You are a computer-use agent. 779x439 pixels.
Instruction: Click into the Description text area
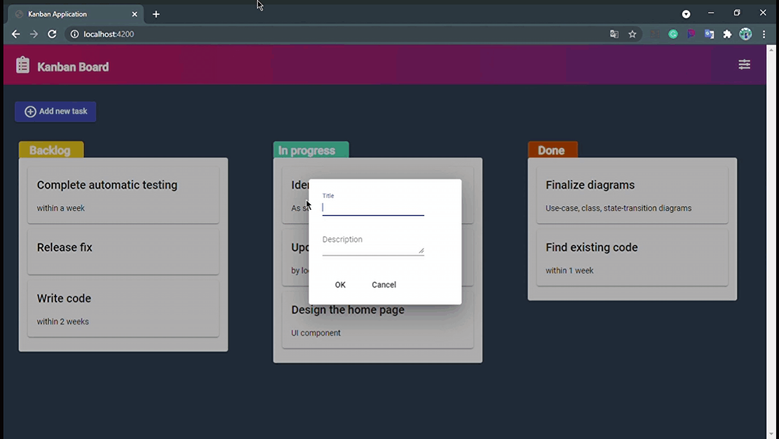[x=371, y=247]
